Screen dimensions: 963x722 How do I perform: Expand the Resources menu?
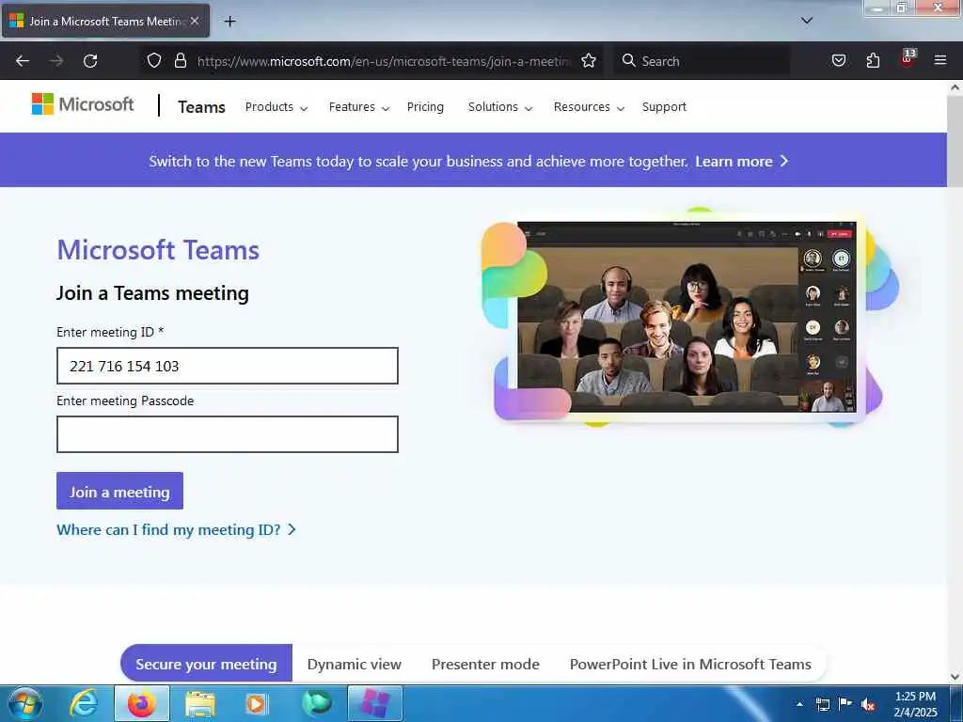tap(589, 107)
